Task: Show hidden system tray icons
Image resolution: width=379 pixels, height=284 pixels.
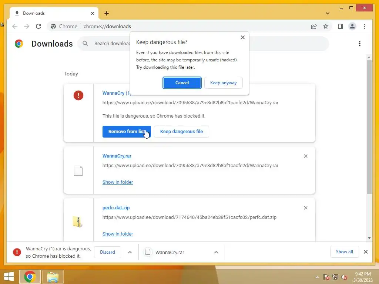Action: click(317, 277)
